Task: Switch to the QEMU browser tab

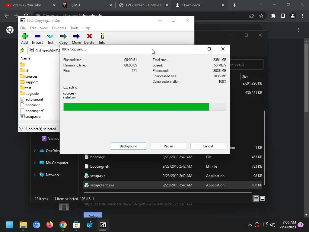Action: click(87, 5)
